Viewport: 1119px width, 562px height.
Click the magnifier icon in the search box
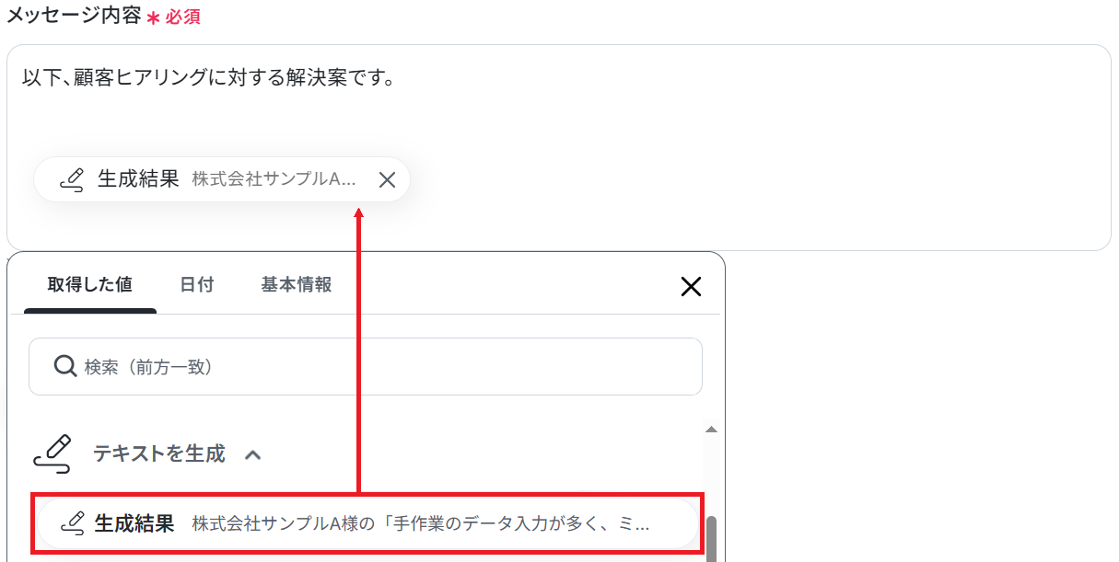(64, 367)
